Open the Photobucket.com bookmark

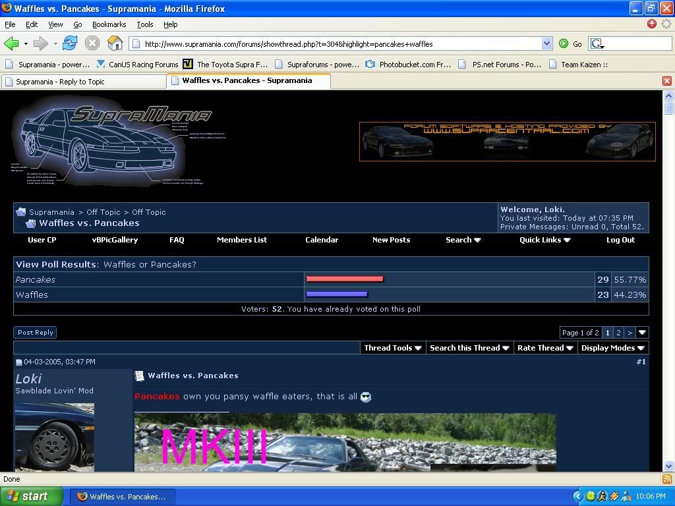click(x=408, y=65)
